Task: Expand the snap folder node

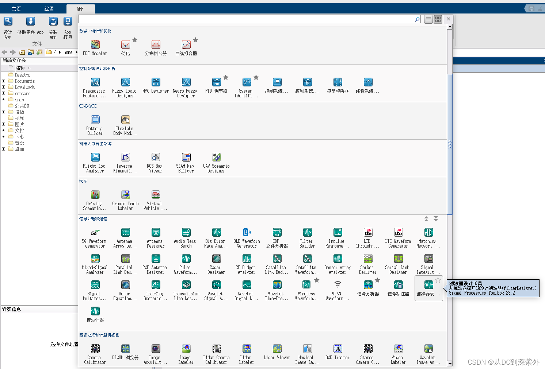Action: 3,100
